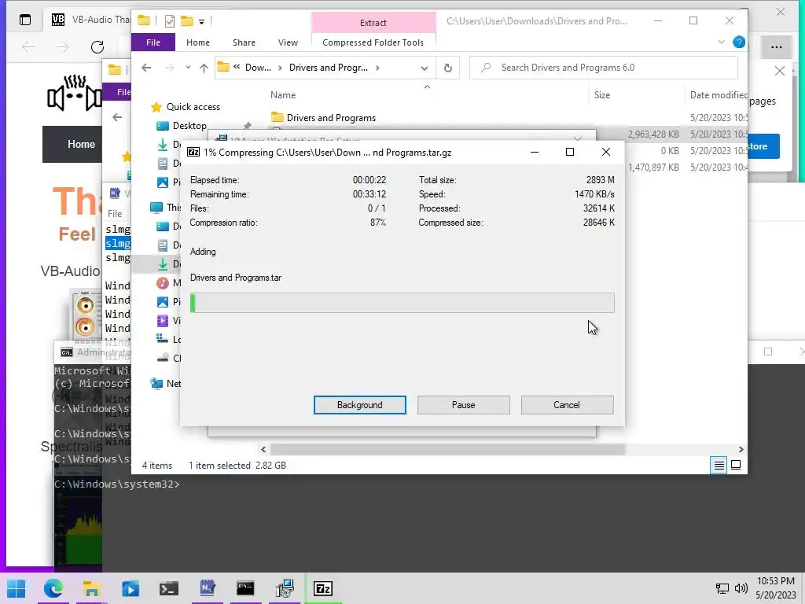
Task: Open File Explorer from the taskbar
Action: 91,588
